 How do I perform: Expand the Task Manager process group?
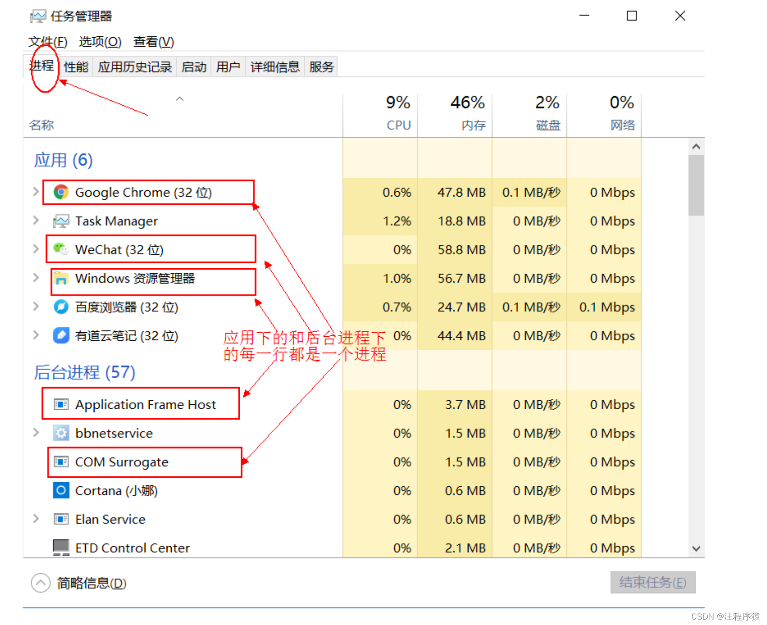[x=36, y=220]
